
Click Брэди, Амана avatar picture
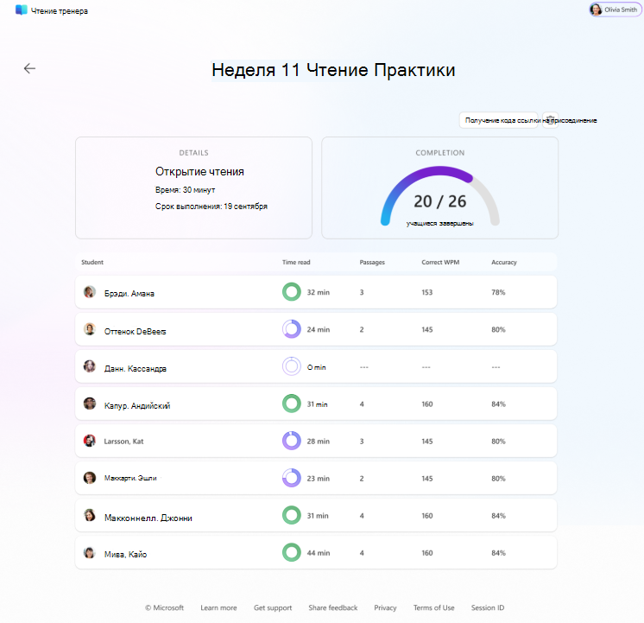[90, 292]
